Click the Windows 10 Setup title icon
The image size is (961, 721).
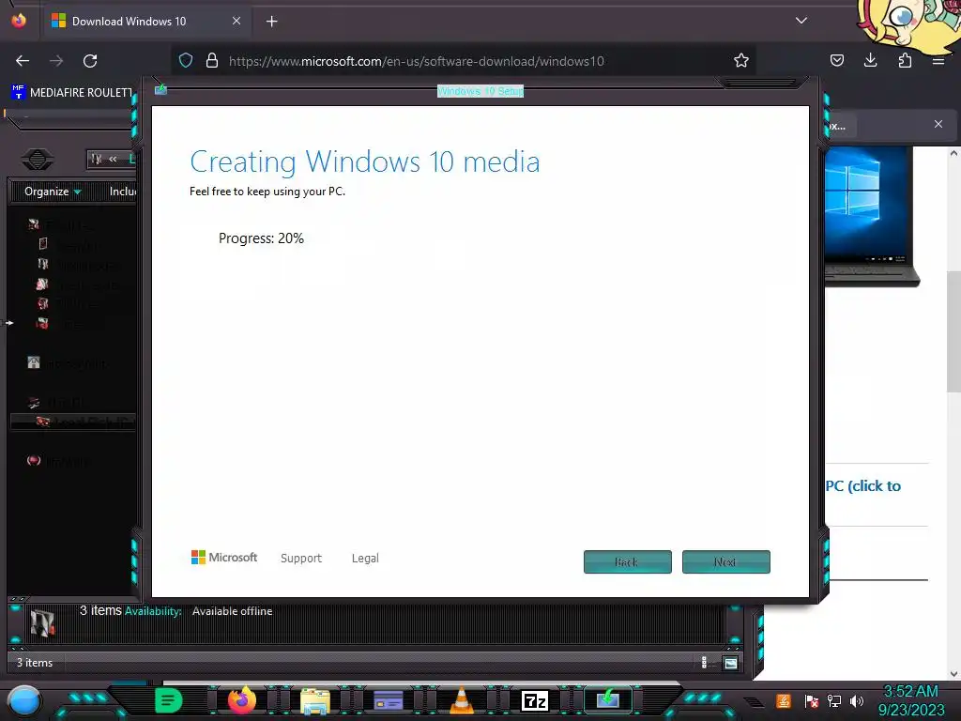(x=160, y=89)
